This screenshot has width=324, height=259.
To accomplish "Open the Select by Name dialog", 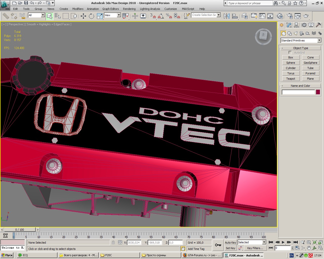I will click(58, 16).
